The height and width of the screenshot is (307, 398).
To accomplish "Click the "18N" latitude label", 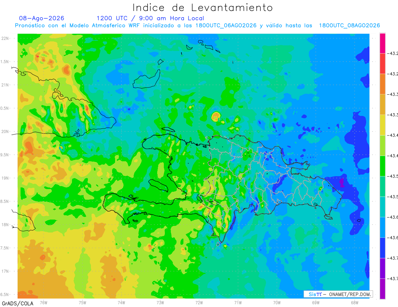I will click(5, 225).
